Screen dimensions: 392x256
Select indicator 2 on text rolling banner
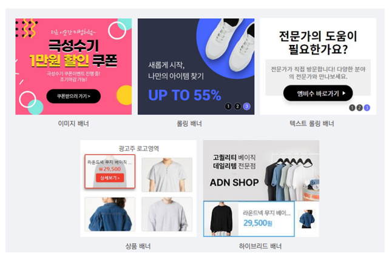pos(359,108)
